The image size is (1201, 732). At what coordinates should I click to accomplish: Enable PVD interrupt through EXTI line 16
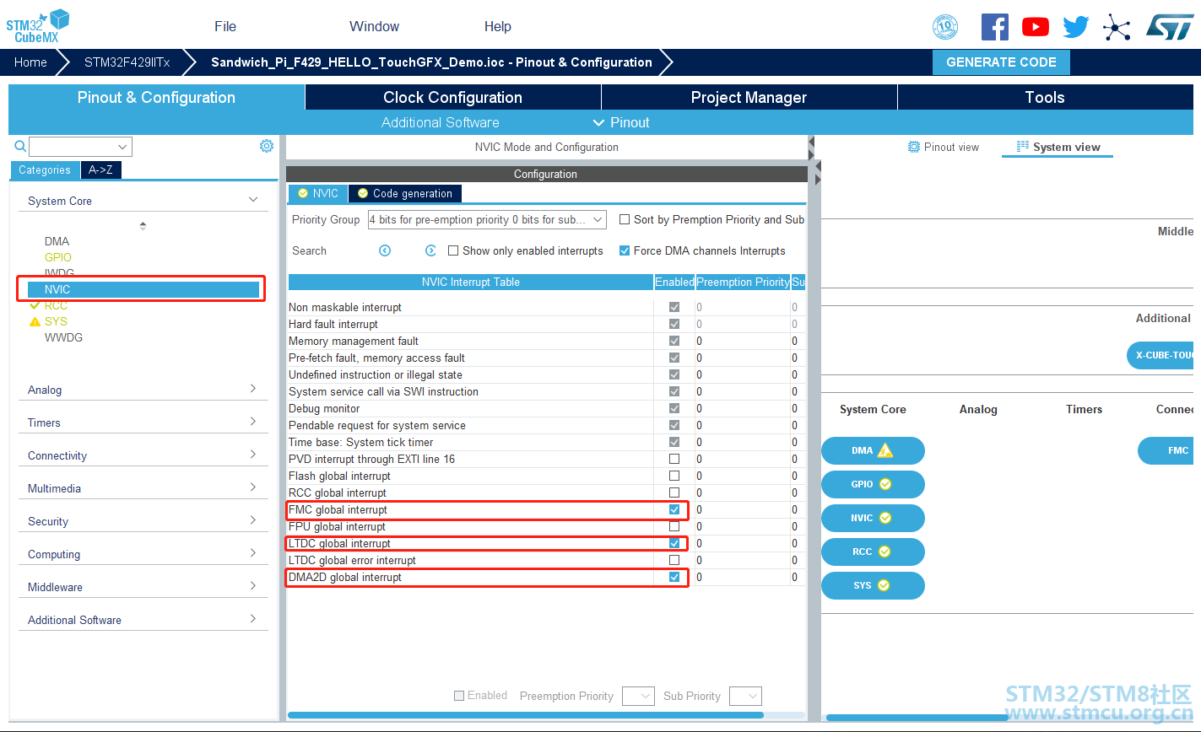coord(674,459)
